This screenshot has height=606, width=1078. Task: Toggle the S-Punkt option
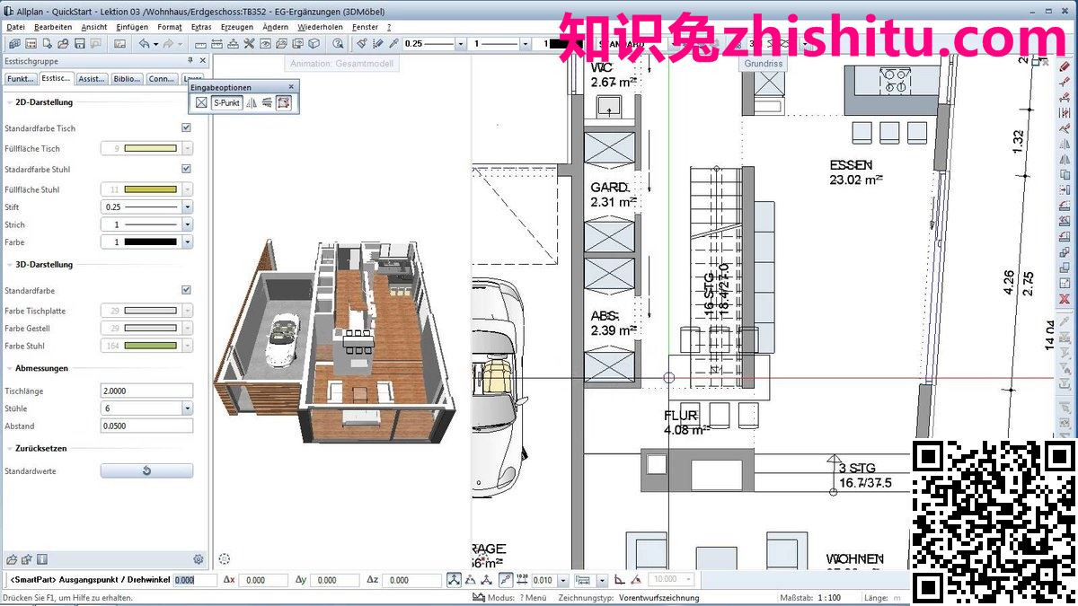pos(226,102)
